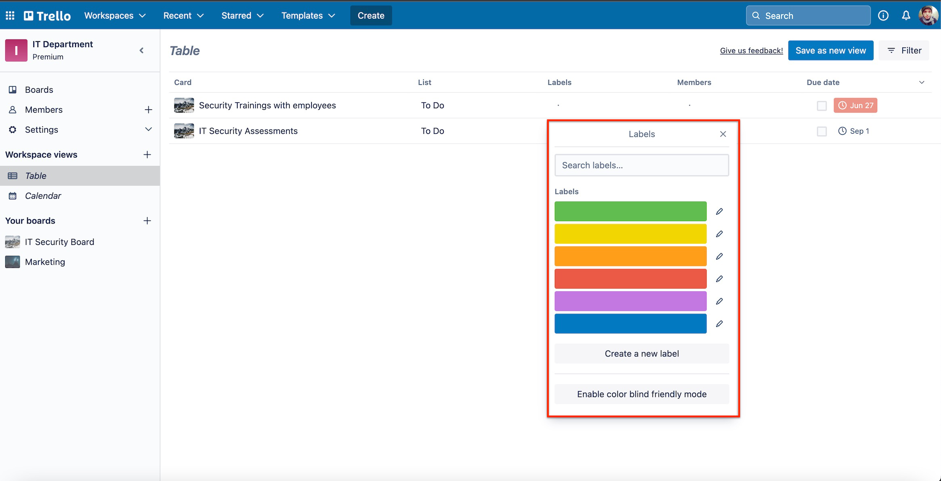
Task: Click Save as new view
Action: [830, 50]
